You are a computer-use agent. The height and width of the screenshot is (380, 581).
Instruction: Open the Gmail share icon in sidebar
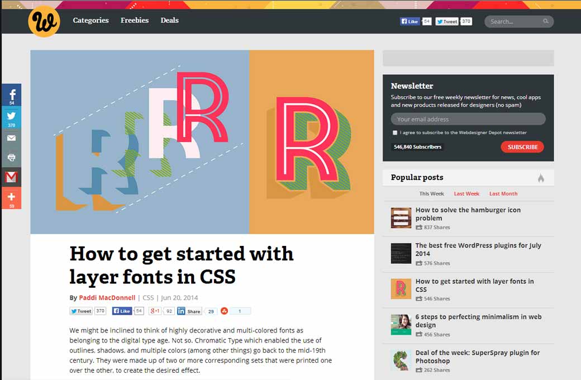11,177
